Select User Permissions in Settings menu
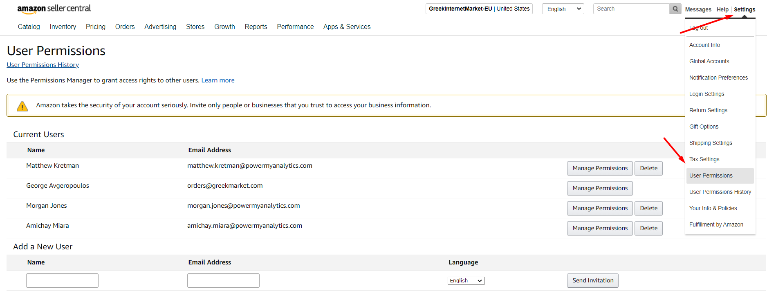 pos(720,175)
